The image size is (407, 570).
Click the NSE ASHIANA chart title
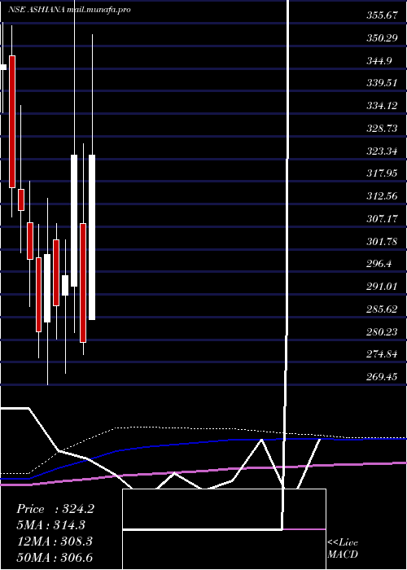(69, 10)
